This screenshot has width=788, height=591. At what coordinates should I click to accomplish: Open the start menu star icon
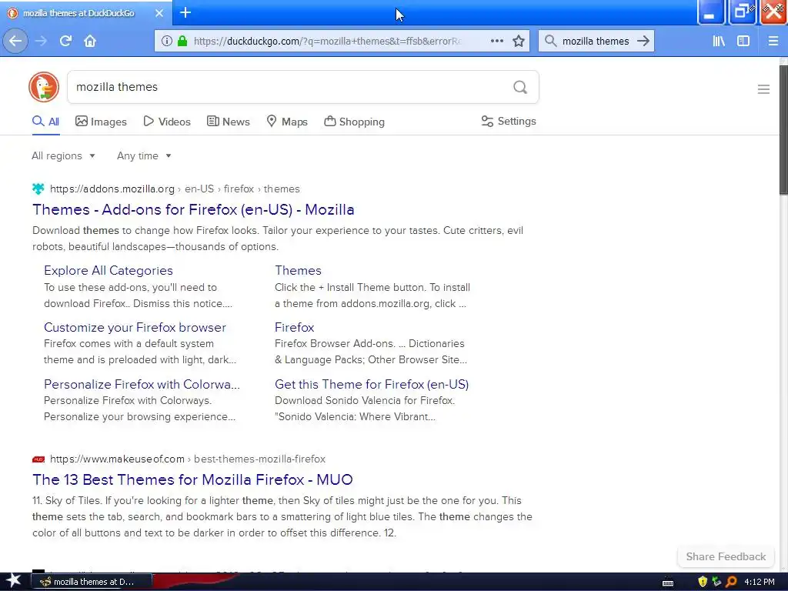point(12,581)
